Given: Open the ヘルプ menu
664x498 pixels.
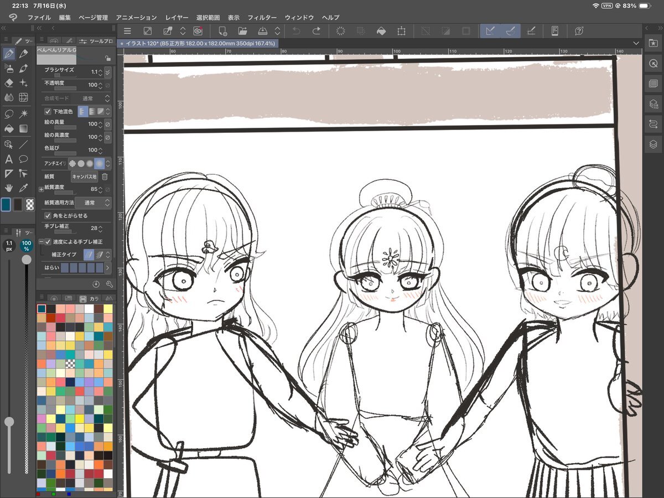Looking at the screenshot, I should [x=330, y=18].
